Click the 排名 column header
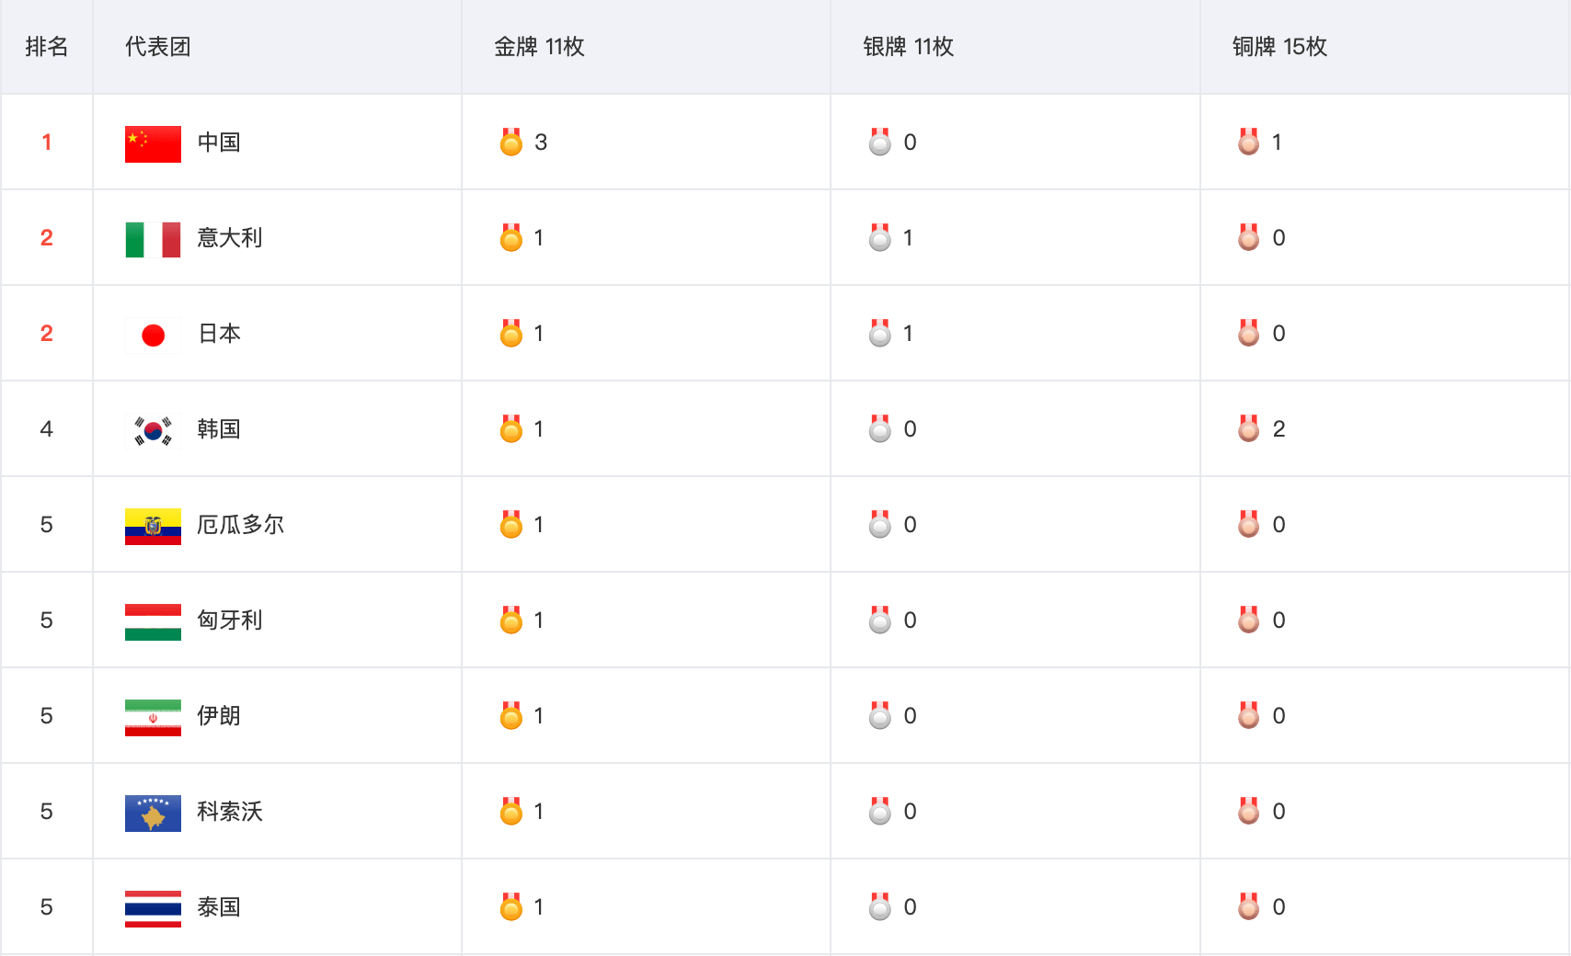Image resolution: width=1571 pixels, height=956 pixels. 47,47
